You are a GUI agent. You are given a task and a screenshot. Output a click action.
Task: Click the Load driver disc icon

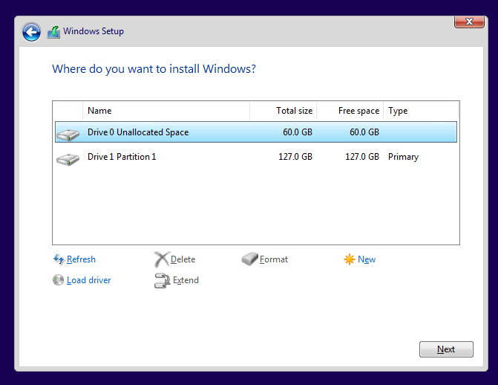pos(58,280)
